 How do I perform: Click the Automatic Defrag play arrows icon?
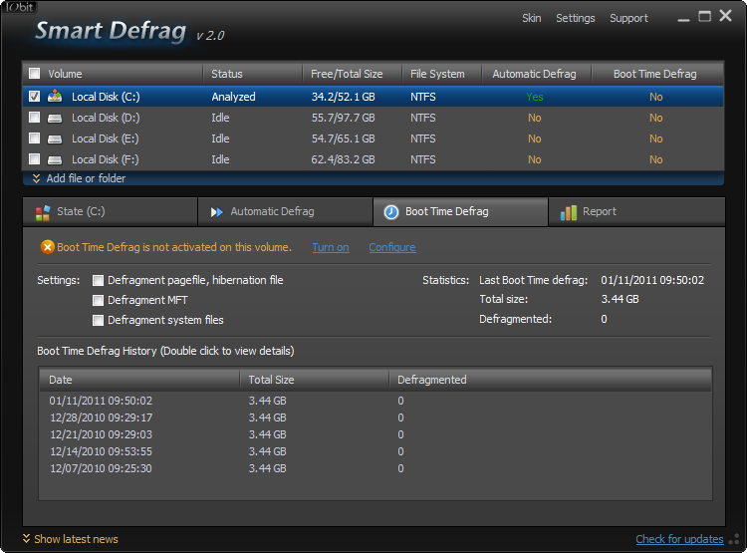[217, 212]
